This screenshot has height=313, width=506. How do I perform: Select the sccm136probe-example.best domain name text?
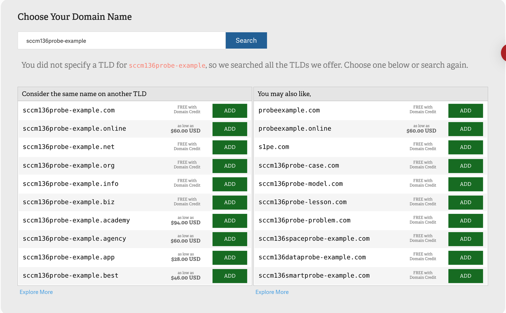pyautogui.click(x=71, y=276)
